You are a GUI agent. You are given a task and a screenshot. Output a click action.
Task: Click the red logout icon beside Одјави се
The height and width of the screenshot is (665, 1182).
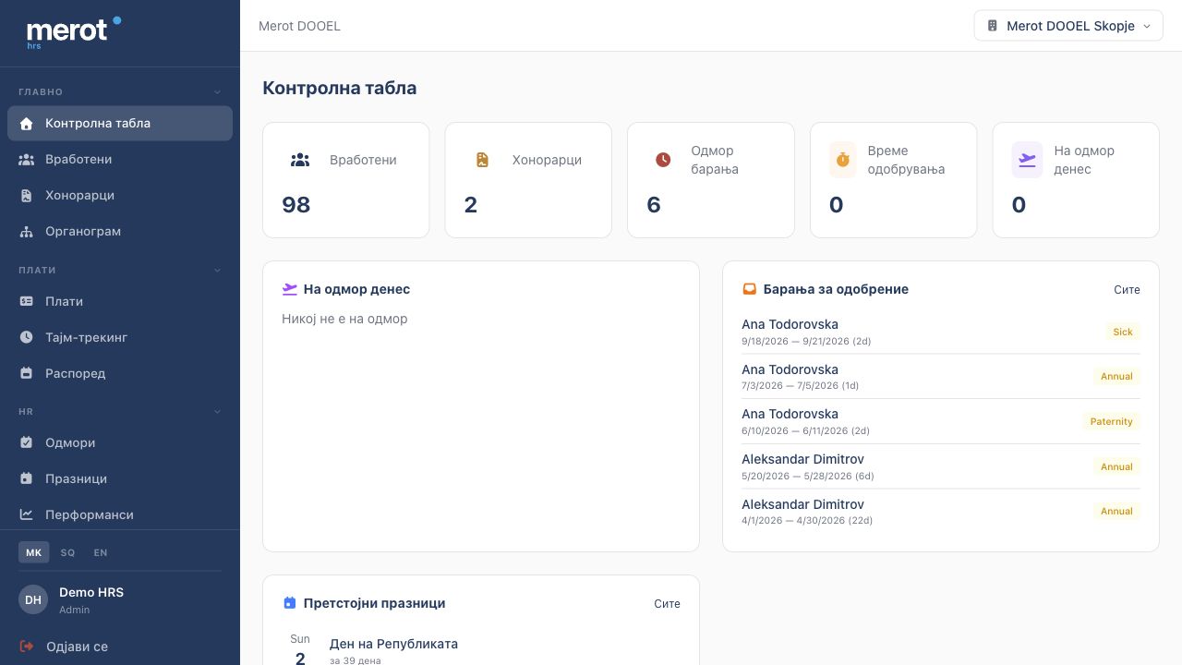pos(27,647)
